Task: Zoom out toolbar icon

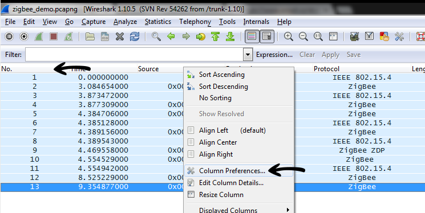Action: [x=303, y=36]
